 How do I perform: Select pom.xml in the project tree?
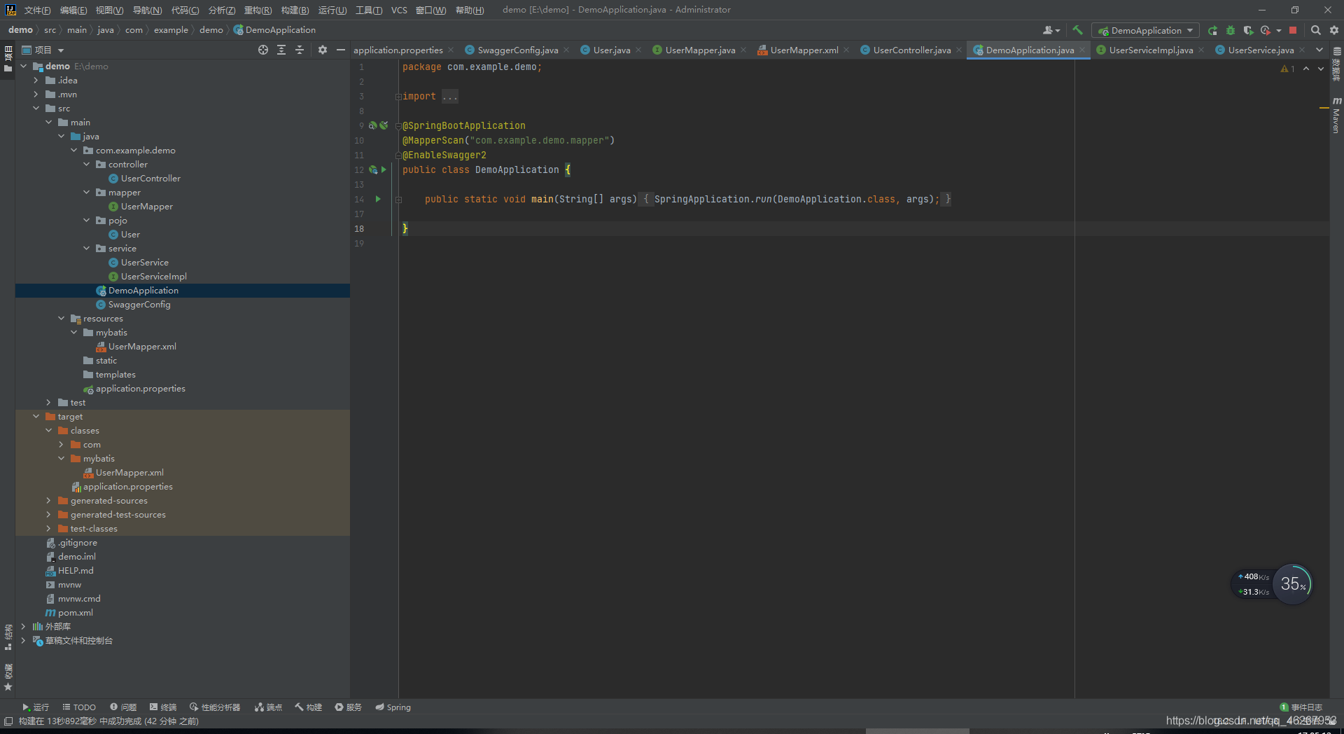tap(75, 612)
